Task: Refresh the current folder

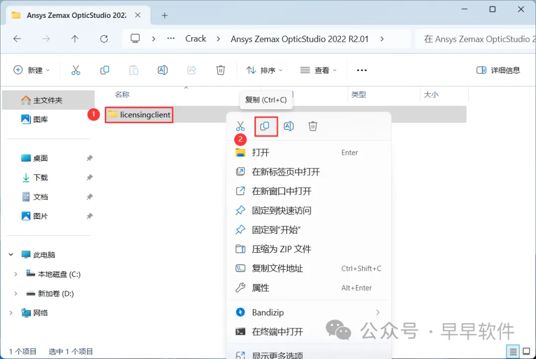Action: coord(104,39)
